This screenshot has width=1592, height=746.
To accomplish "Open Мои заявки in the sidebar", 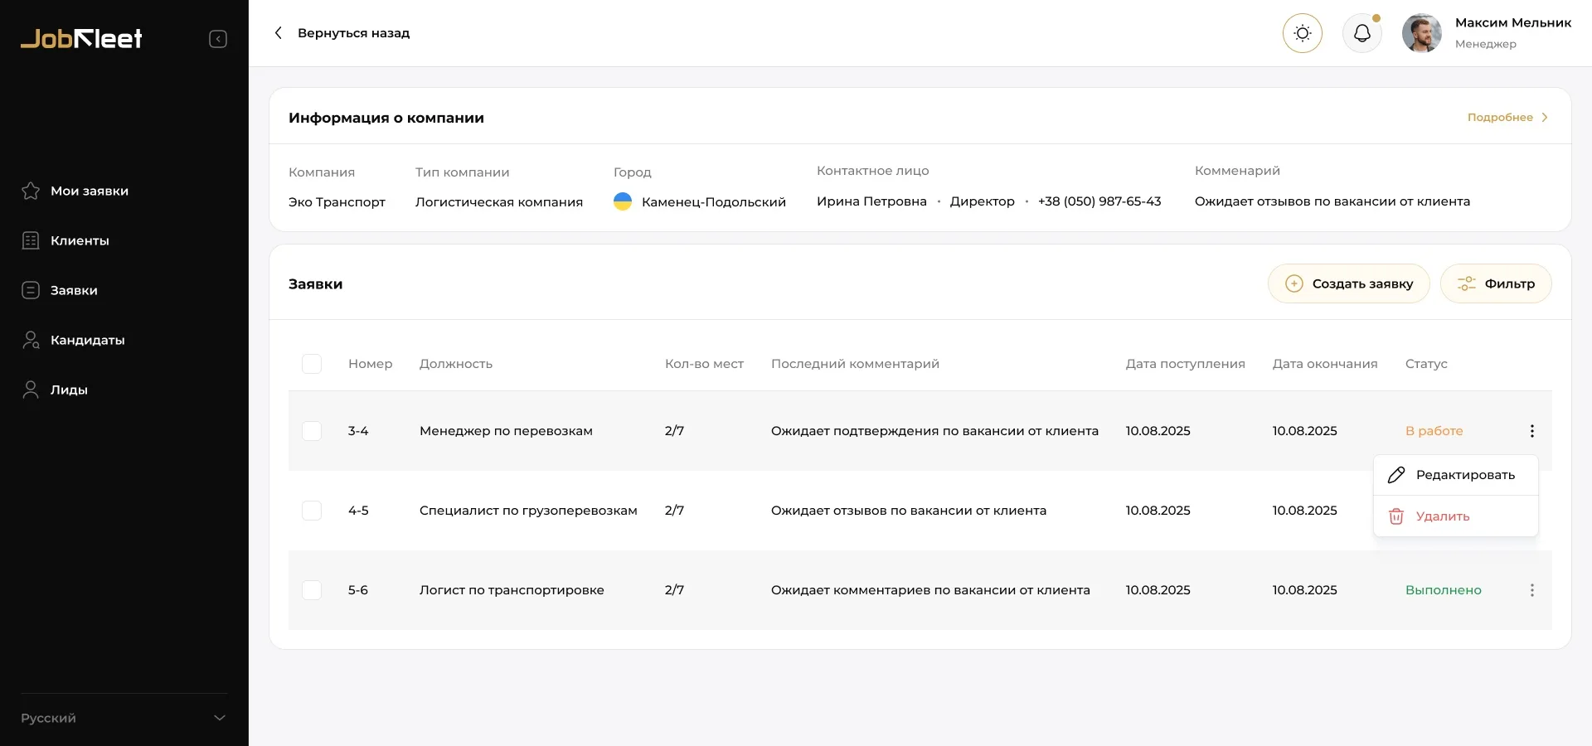I will [89, 191].
